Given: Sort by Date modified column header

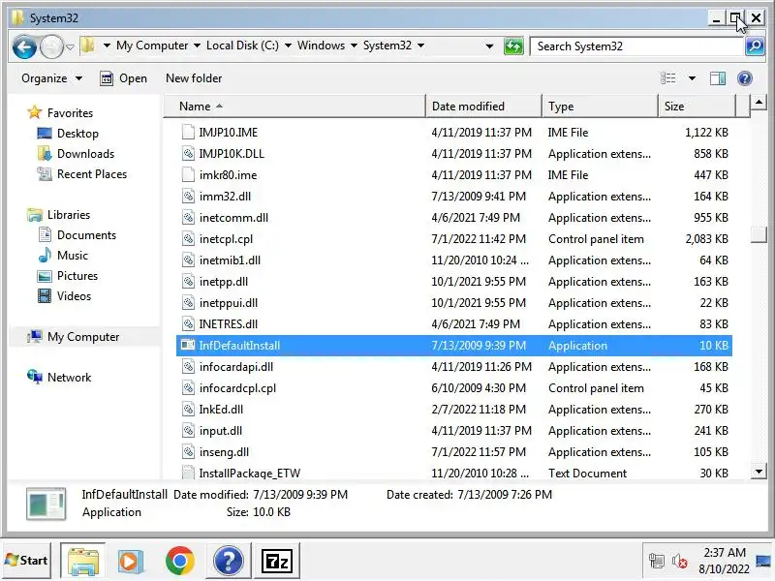Looking at the screenshot, I should [483, 107].
